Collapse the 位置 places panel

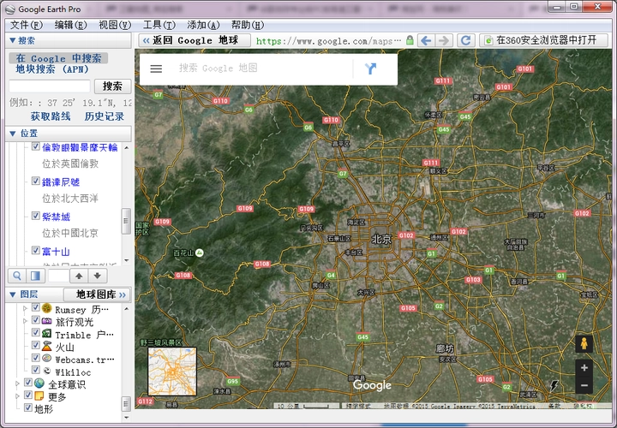click(x=12, y=134)
